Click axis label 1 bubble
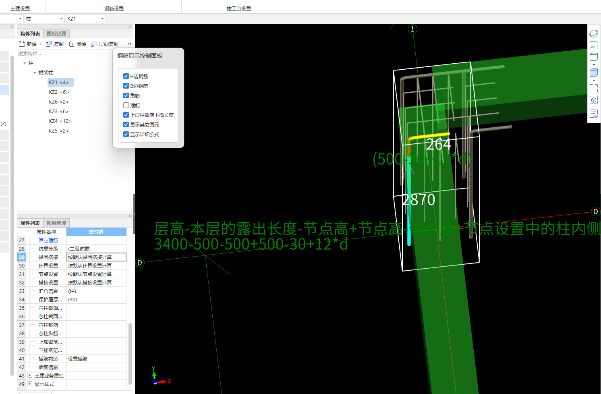The image size is (601, 394). (412, 29)
